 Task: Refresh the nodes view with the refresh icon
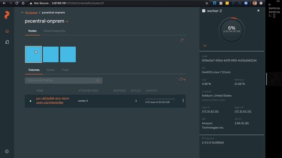click(x=182, y=40)
